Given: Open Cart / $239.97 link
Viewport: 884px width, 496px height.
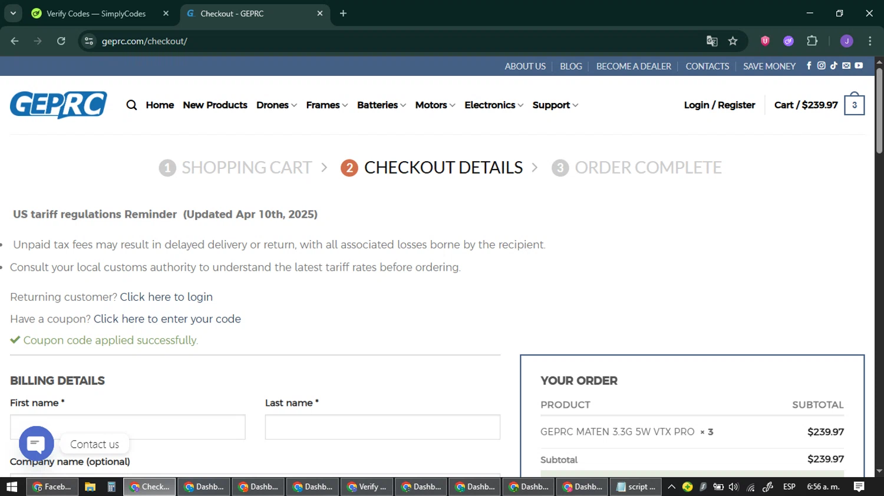Looking at the screenshot, I should point(806,105).
